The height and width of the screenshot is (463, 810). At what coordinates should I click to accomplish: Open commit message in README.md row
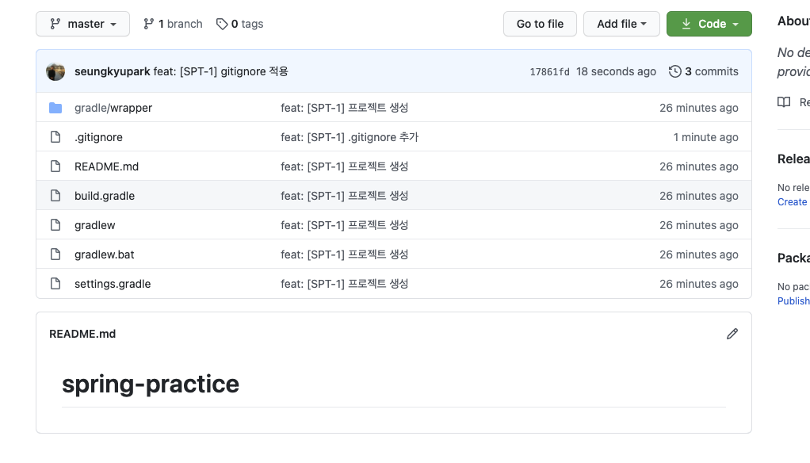pos(345,166)
